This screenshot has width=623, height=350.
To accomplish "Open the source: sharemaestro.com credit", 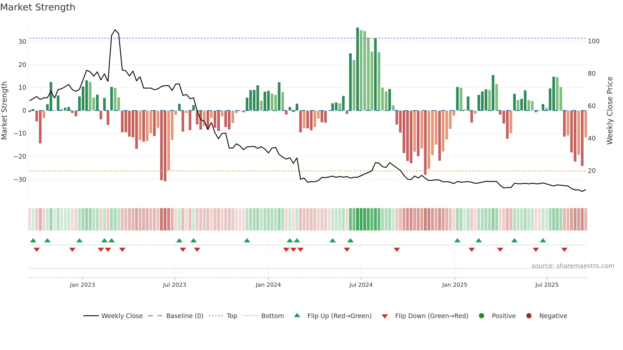I will click(573, 266).
